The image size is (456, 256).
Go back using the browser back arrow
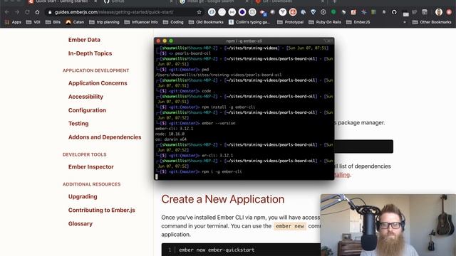click(6, 12)
